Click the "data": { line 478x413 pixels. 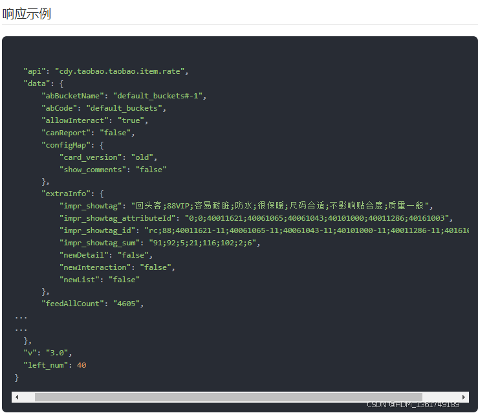tap(43, 84)
